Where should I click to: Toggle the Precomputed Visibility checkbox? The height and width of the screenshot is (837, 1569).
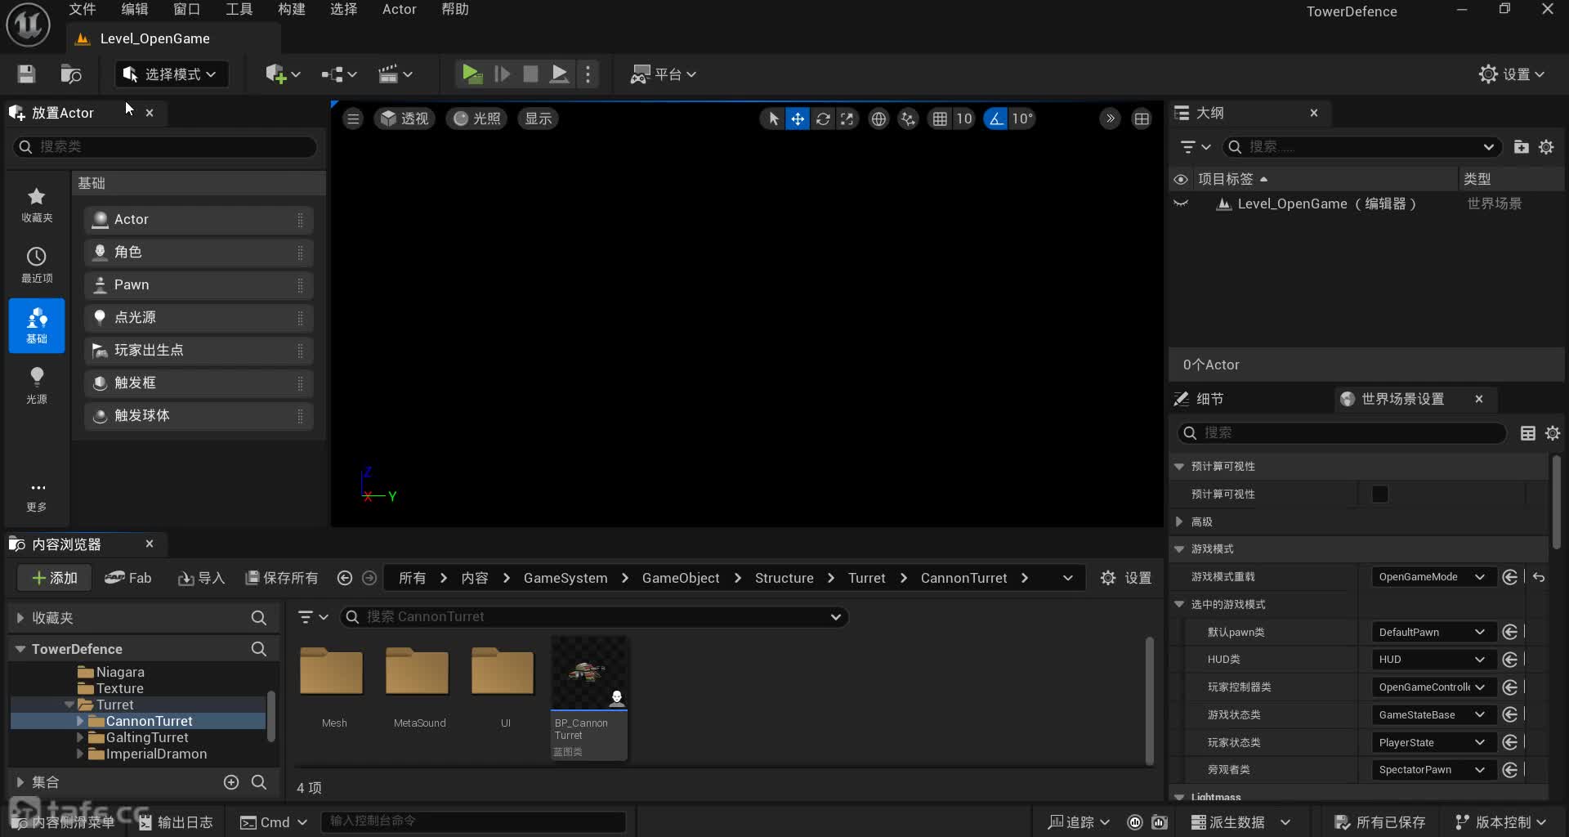pyautogui.click(x=1379, y=494)
